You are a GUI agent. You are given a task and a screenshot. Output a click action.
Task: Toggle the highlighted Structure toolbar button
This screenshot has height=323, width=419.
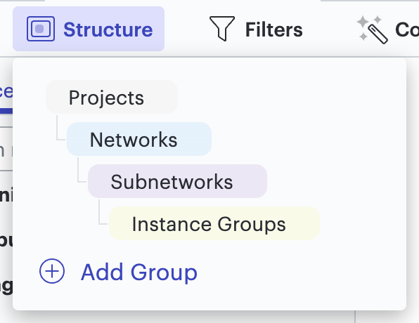[x=89, y=29]
